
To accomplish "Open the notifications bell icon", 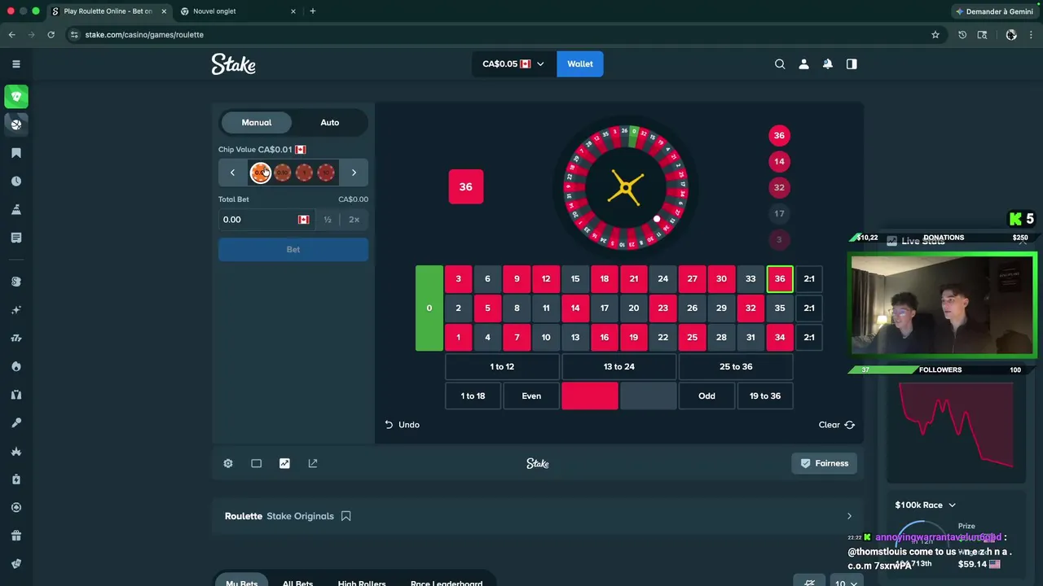I will [828, 63].
